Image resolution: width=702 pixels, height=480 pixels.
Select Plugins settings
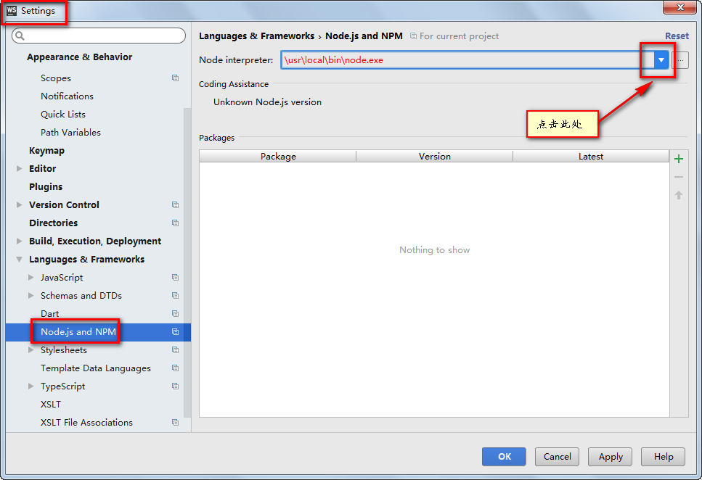click(46, 186)
